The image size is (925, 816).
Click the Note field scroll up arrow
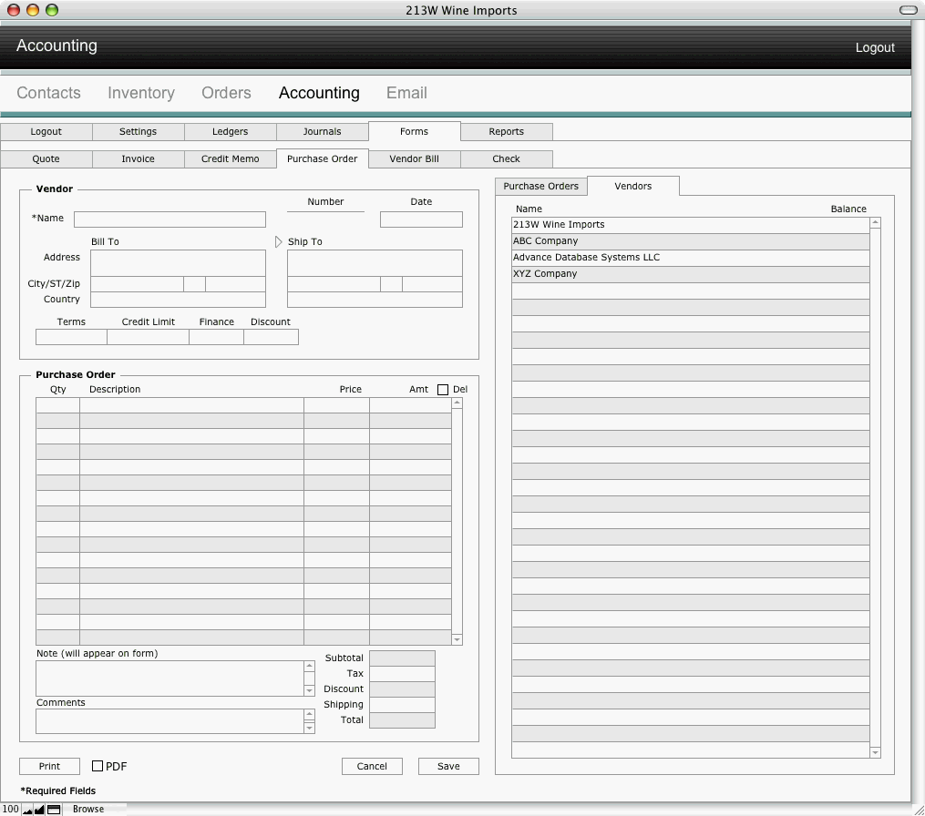tap(309, 666)
